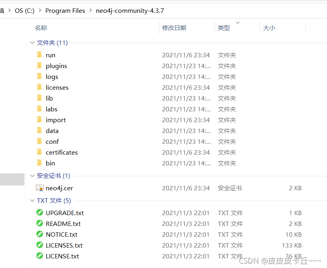Select the folder name plugins
Image resolution: width=327 pixels, height=268 pixels.
coord(56,66)
